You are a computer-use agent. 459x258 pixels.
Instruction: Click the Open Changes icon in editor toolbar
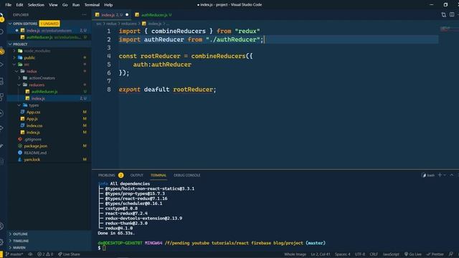(x=443, y=14)
